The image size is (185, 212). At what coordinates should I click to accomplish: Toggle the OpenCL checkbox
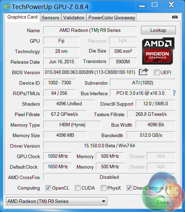click(x=48, y=188)
